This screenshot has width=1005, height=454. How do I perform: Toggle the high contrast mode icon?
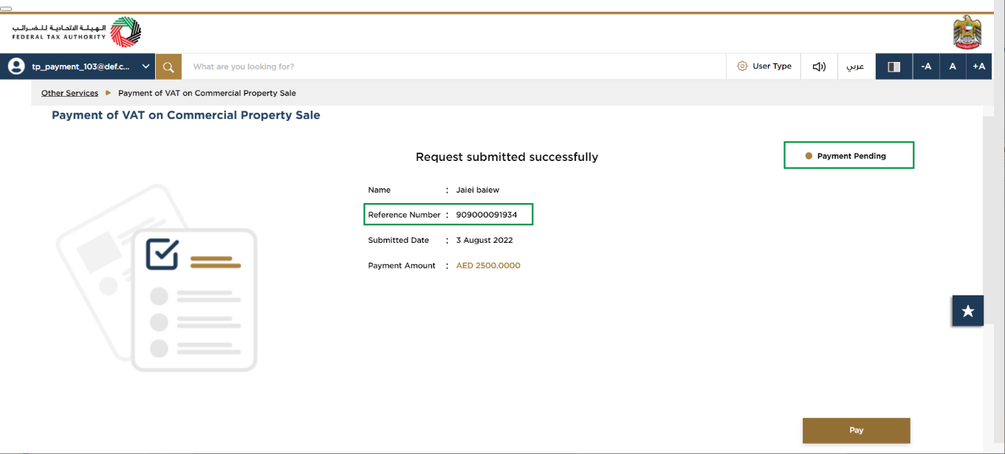coord(893,66)
